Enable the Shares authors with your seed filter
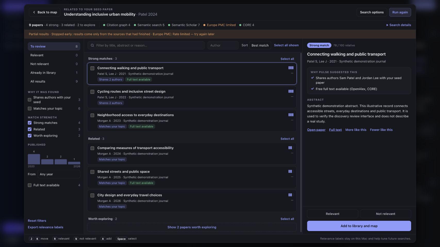This screenshot has width=440, height=247. click(30, 100)
